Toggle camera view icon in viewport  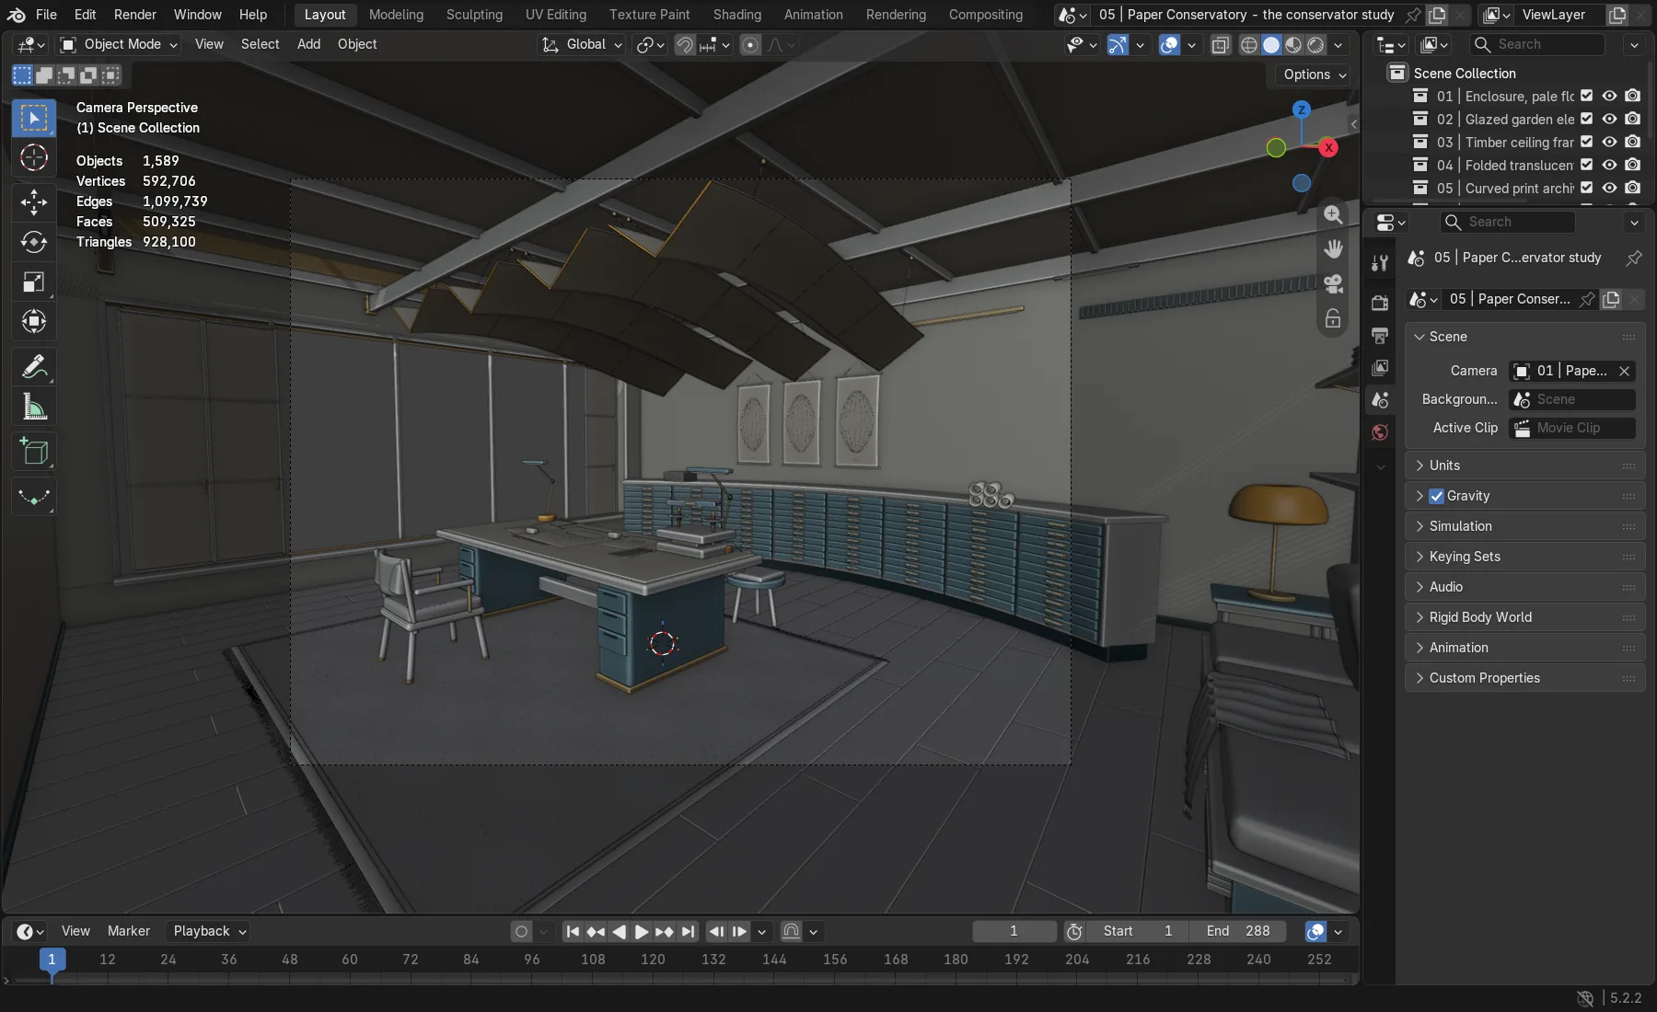click(1333, 284)
